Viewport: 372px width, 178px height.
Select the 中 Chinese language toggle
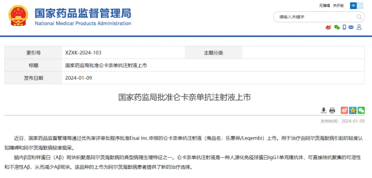[353, 6]
